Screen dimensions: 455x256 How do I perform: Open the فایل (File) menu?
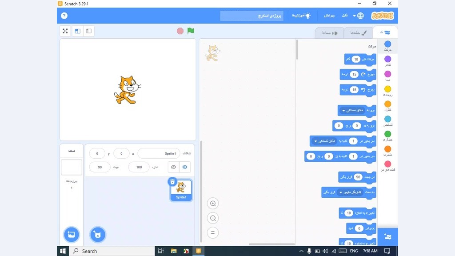(x=345, y=16)
